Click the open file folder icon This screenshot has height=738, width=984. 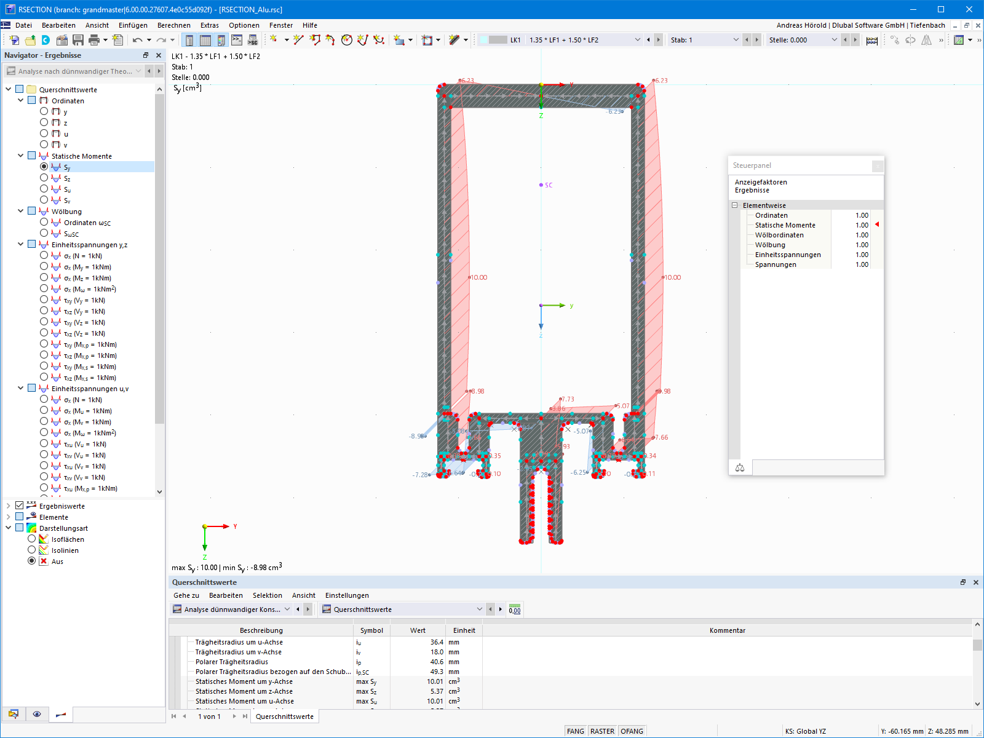(x=30, y=40)
